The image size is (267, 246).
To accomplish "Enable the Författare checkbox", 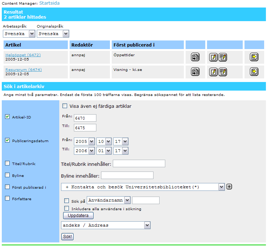I will pos(7,198).
